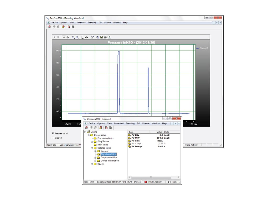Click the Value column header
Image resolution: width=269 pixels, height=202 pixels.
coord(159,132)
